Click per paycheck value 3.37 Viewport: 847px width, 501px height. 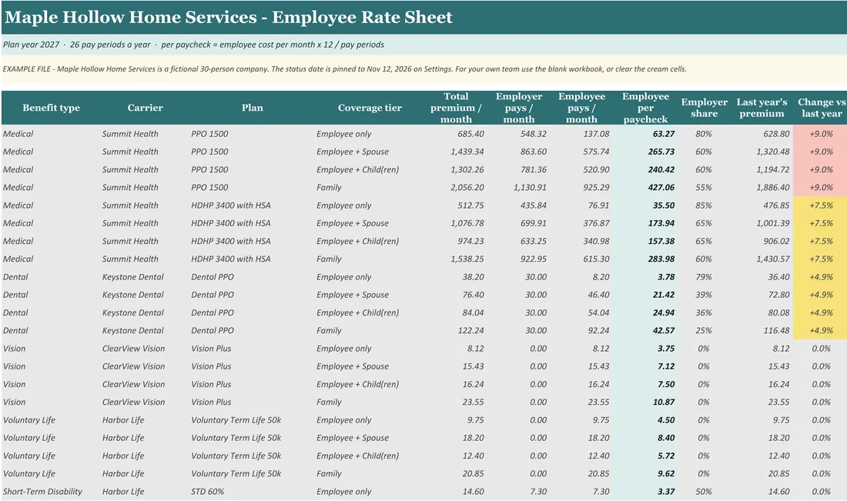(x=666, y=491)
